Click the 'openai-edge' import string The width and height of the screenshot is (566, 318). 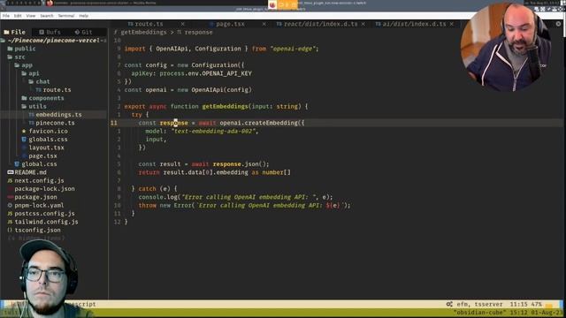coord(293,49)
